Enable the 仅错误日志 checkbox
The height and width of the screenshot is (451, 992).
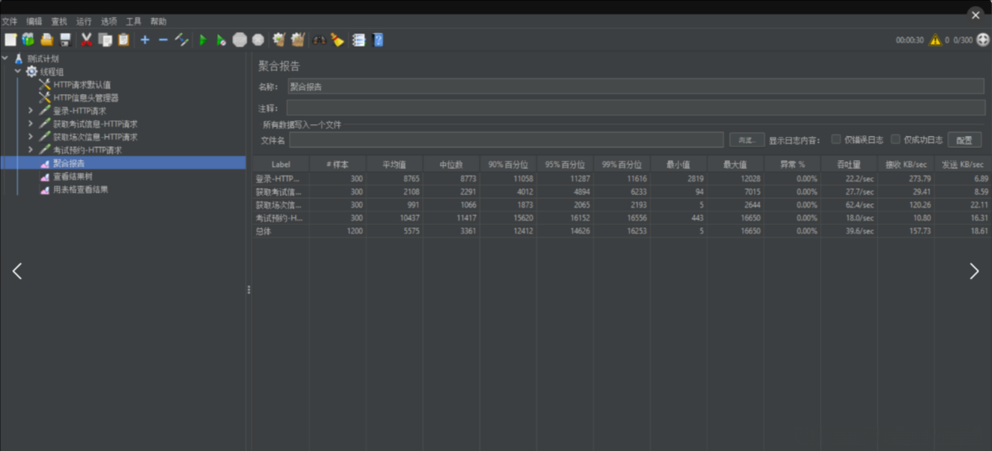click(836, 140)
